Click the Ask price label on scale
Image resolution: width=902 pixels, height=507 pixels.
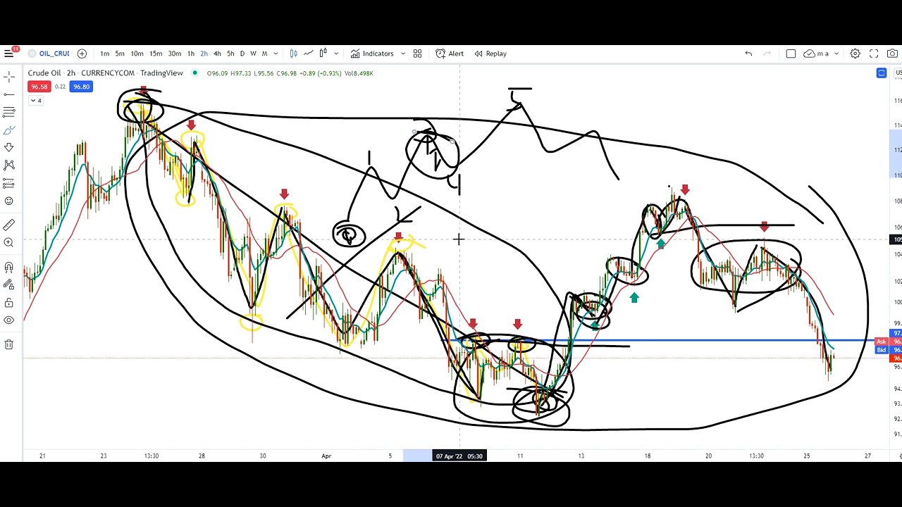click(x=882, y=342)
